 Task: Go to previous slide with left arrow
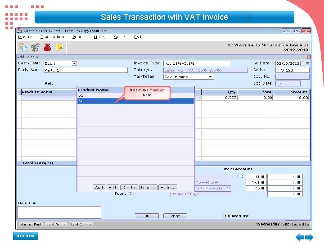[x=300, y=237]
